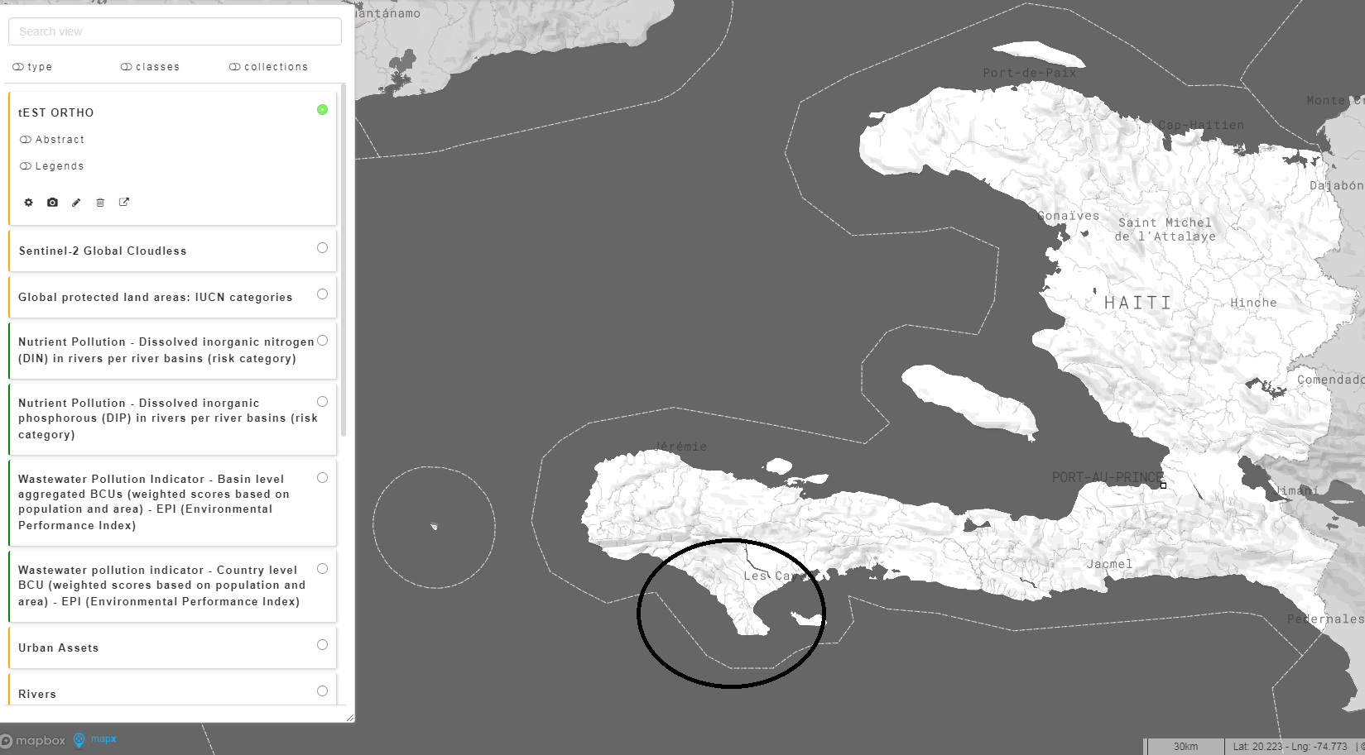Activate the Sentinel-2 Global Cloudless layer
Viewport: 1365px width, 755px height.
pos(322,247)
